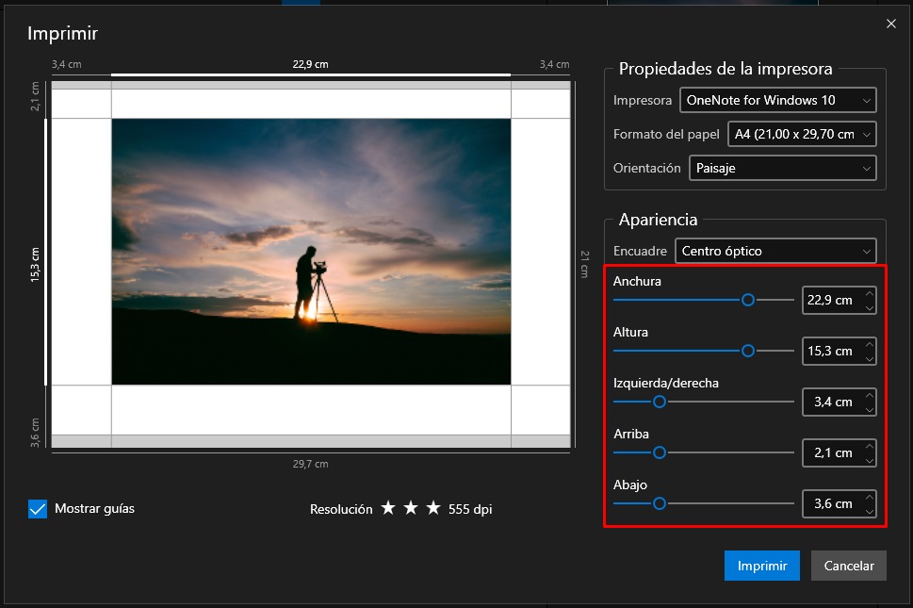
Task: Open the Encuadre dropdown showing Centro óptico
Action: (775, 251)
